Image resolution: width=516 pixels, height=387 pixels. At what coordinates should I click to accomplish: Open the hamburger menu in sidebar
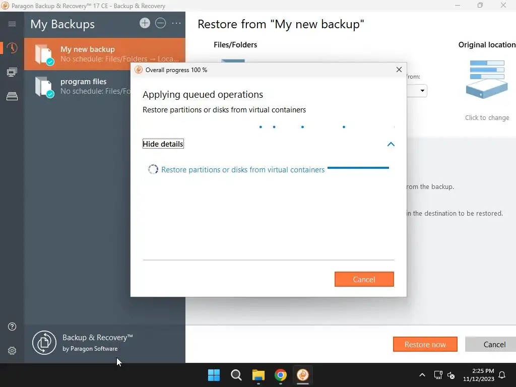[12, 24]
